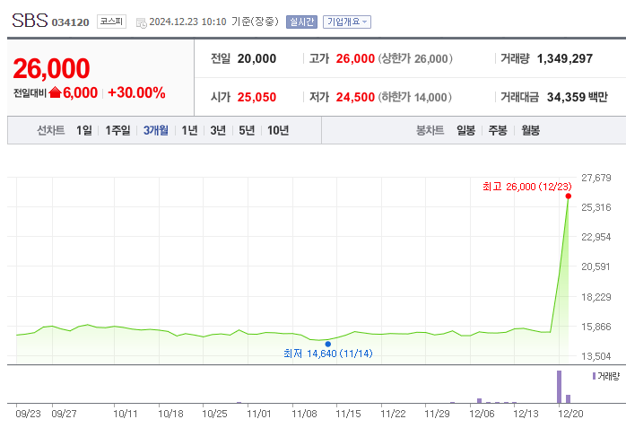Select the 1일 line chart tab
This screenshot has width=626, height=428.
tap(84, 130)
